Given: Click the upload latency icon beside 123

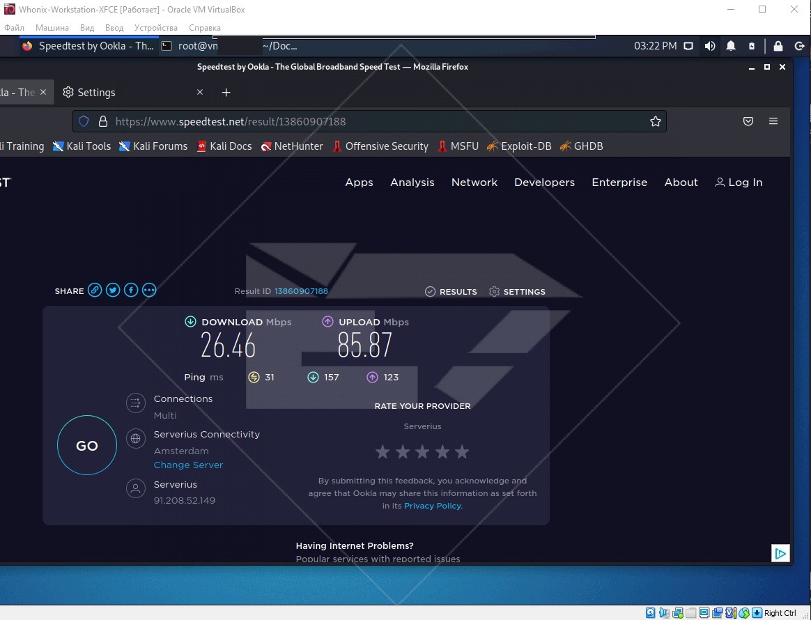Looking at the screenshot, I should pyautogui.click(x=372, y=378).
